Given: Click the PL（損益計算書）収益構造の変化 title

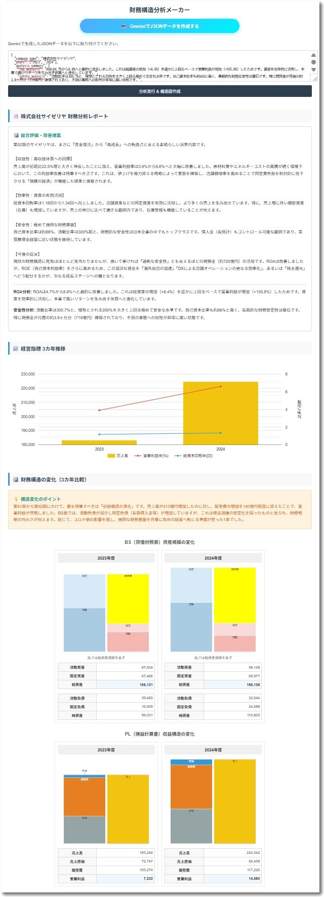Looking at the screenshot, I should (x=159, y=734).
